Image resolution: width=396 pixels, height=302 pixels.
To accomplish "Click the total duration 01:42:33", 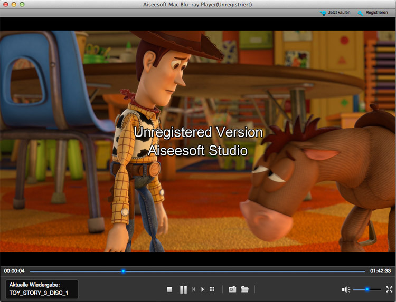I will tap(380, 271).
